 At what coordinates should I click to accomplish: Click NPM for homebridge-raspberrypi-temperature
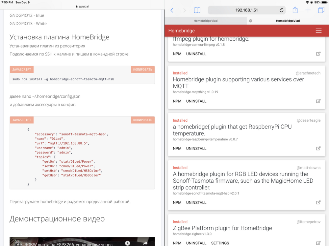177,148
